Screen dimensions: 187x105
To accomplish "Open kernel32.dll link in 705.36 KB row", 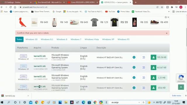I will tap(40, 56).
